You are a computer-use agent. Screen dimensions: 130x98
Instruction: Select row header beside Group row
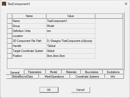point(10,26)
